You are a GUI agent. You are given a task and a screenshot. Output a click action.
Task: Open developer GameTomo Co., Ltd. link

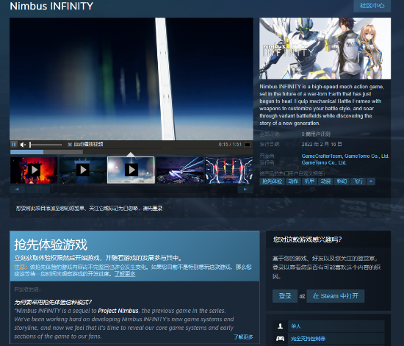(x=367, y=156)
